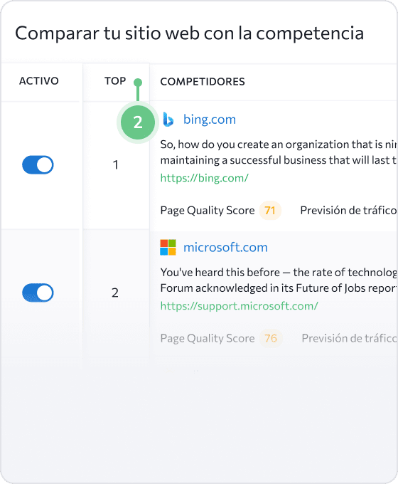Viewport: 398px width, 484px height.
Task: Click the 71 Page Quality Score badge
Action: [270, 211]
